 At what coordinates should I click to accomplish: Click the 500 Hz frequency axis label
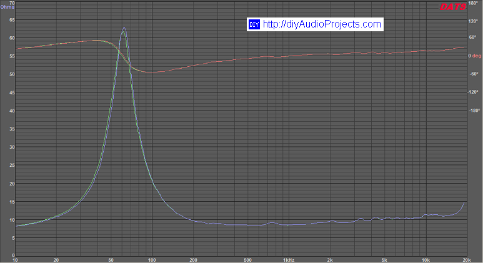[247, 259]
